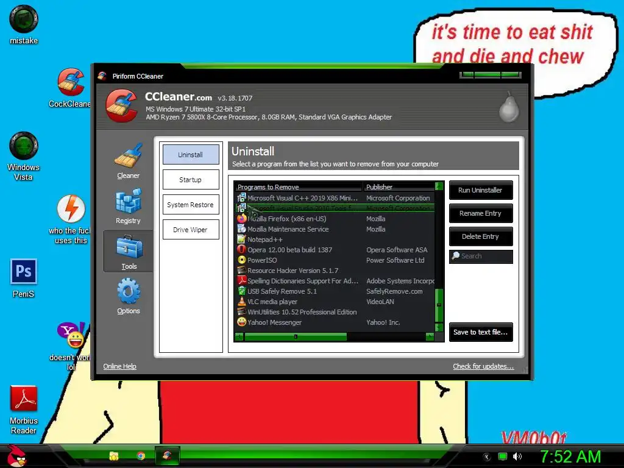This screenshot has height=468, width=624.
Task: Select Mozilla Firefox (x86 en-US) entry
Action: pyautogui.click(x=335, y=219)
